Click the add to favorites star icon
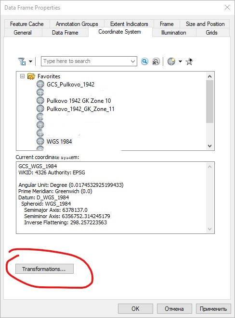 pyautogui.click(x=189, y=61)
